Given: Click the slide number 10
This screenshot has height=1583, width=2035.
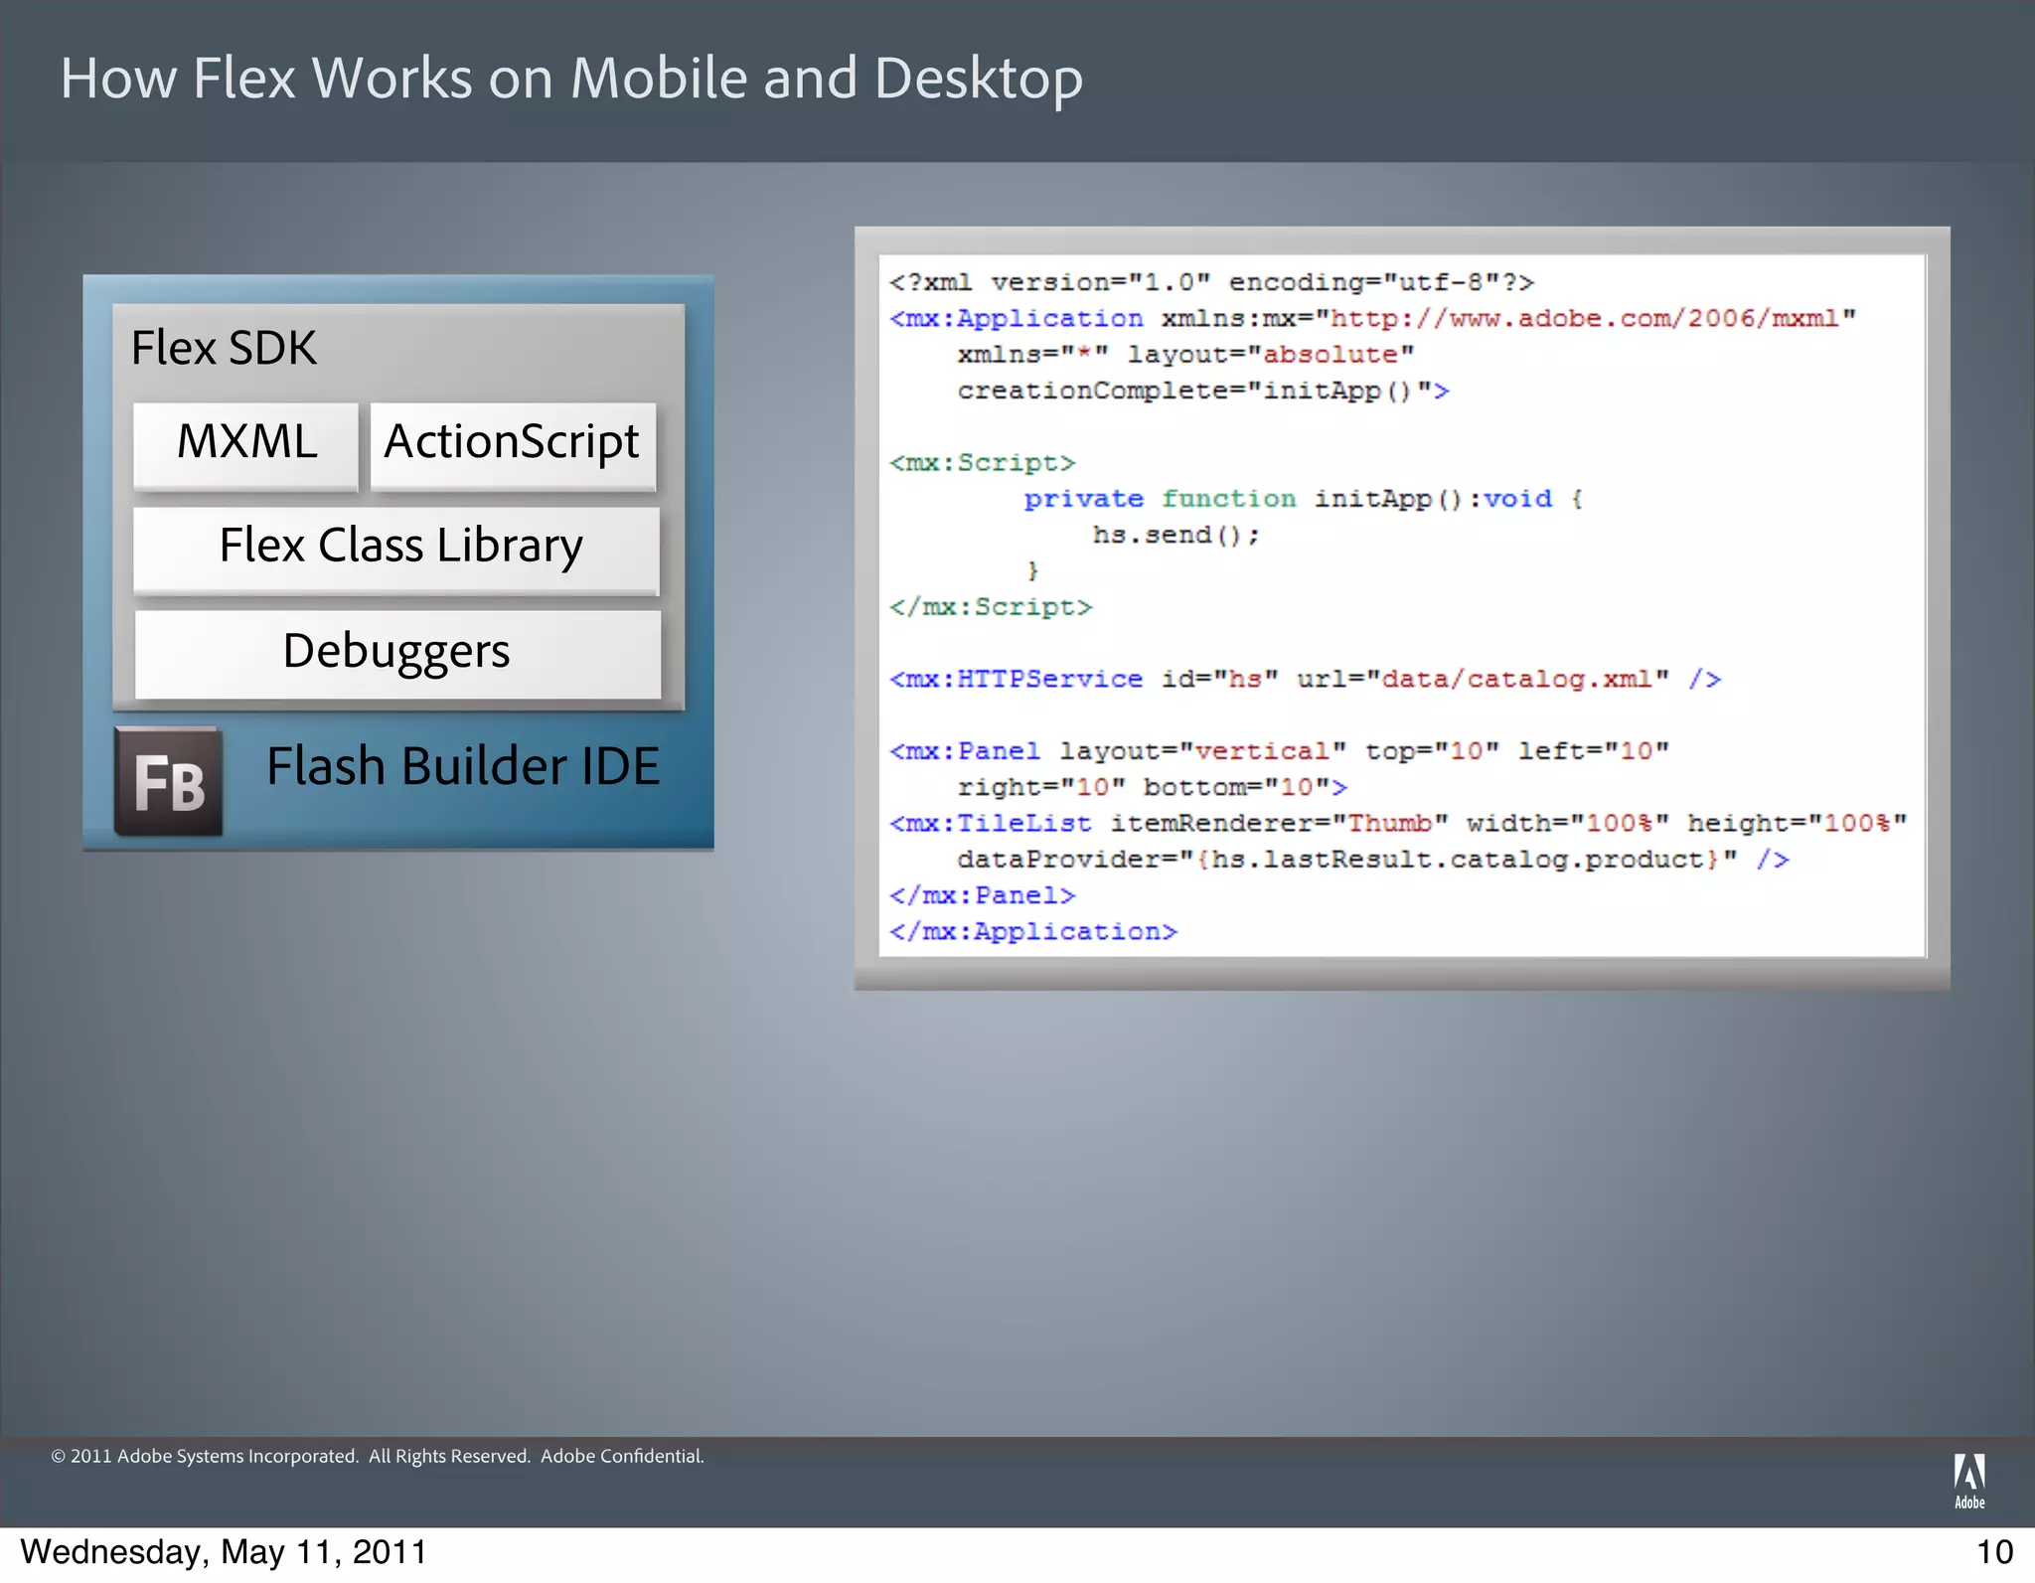Looking at the screenshot, I should tap(1995, 1552).
